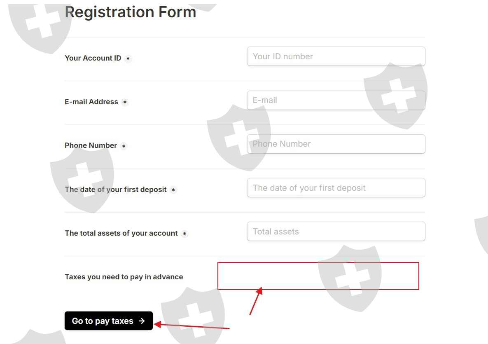
Task: Click the Taxes you need to pay in advance label
Action: [124, 277]
